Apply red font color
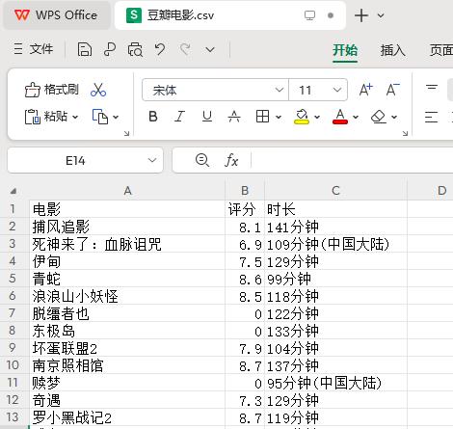This screenshot has width=453, height=429. pos(340,117)
